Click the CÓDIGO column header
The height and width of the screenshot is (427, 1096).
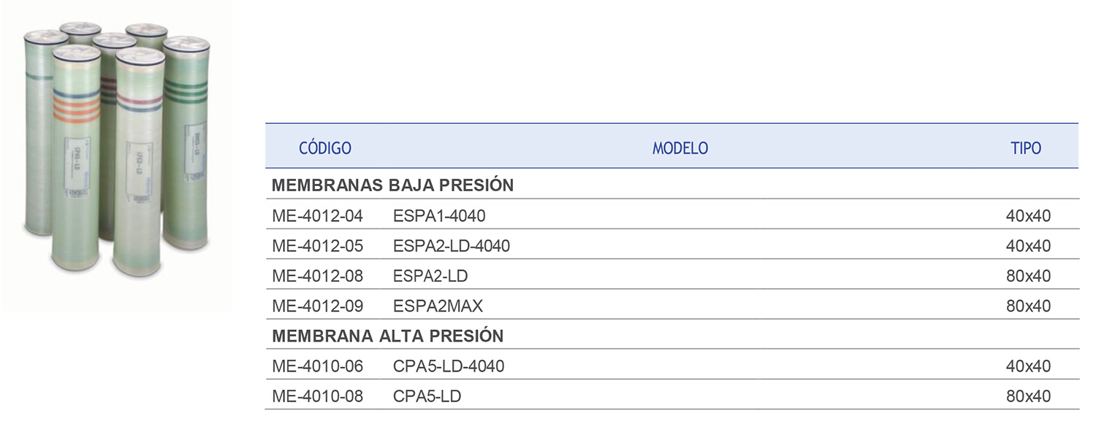pyautogui.click(x=325, y=148)
